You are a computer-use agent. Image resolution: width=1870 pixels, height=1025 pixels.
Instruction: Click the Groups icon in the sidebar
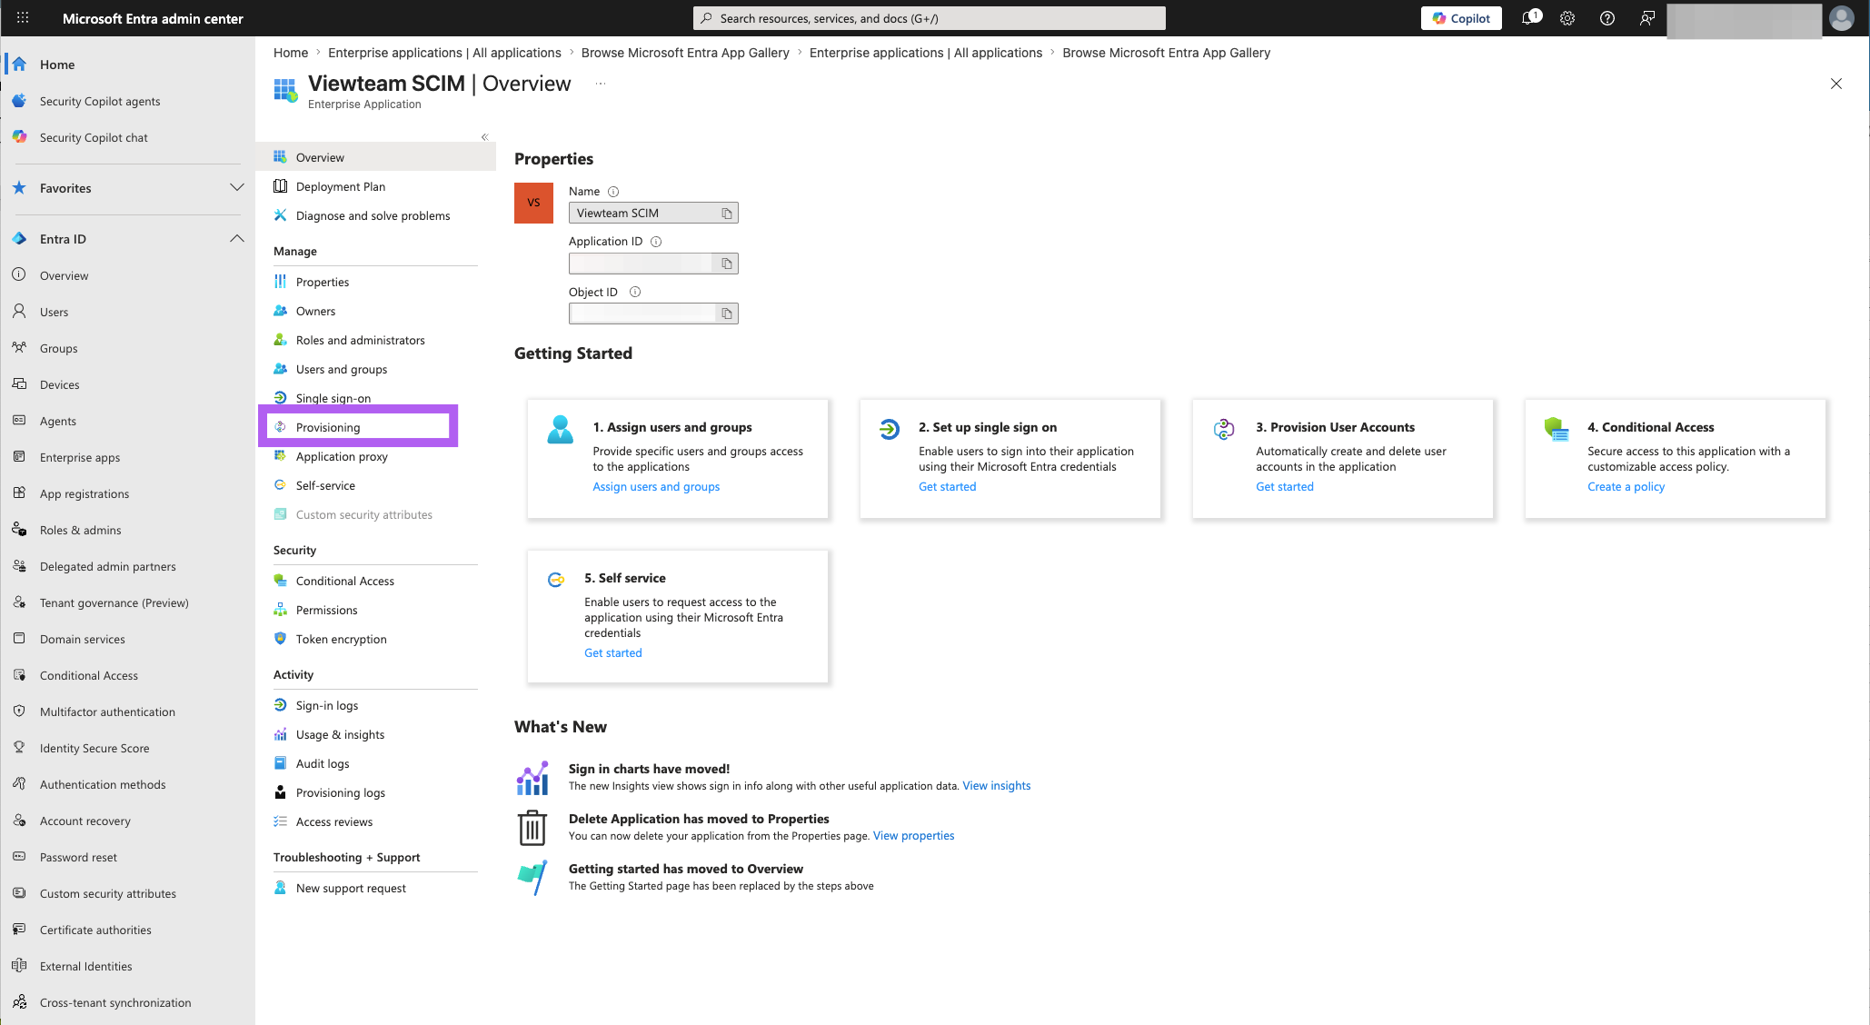pyautogui.click(x=19, y=348)
